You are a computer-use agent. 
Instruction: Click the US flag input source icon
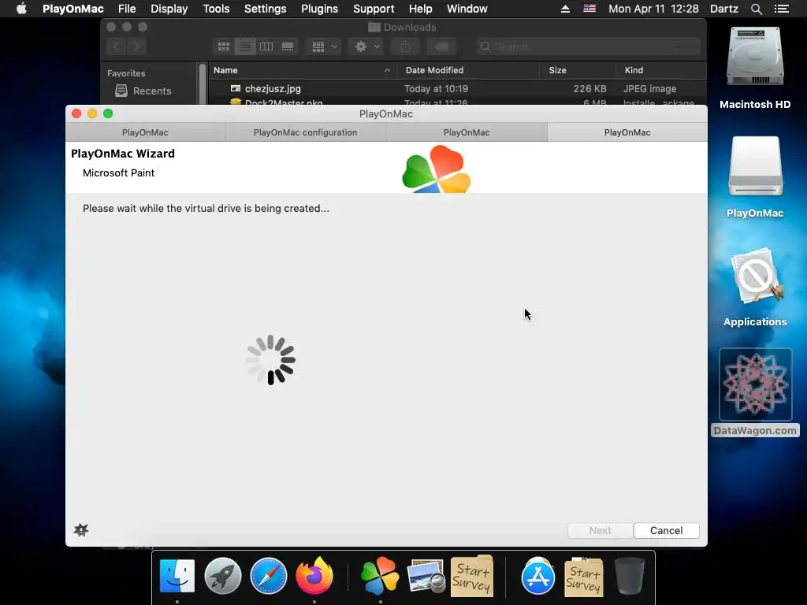pyautogui.click(x=589, y=9)
